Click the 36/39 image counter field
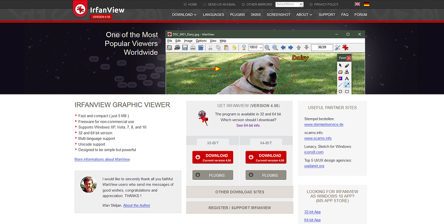Image resolution: width=444 pixels, height=224 pixels. click(322, 47)
